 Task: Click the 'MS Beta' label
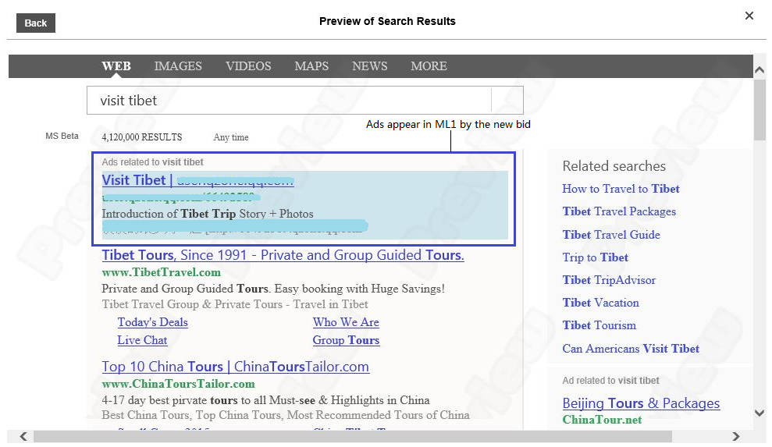click(62, 136)
